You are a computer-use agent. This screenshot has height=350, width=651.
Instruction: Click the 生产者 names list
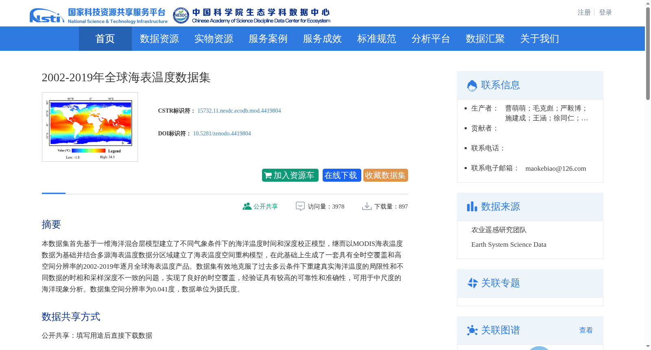pyautogui.click(x=547, y=113)
